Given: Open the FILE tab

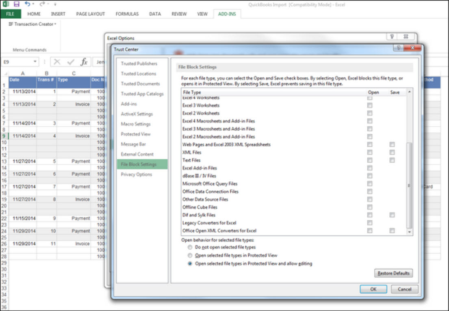Looking at the screenshot, I should 10,14.
